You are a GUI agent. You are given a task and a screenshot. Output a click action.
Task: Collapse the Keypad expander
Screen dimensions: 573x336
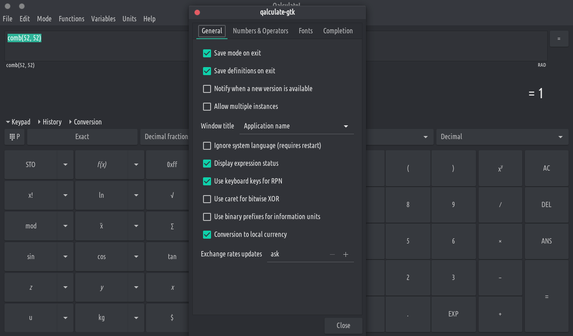coord(18,122)
